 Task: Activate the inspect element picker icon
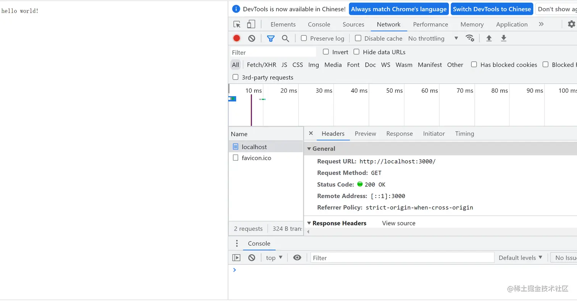[x=237, y=24]
